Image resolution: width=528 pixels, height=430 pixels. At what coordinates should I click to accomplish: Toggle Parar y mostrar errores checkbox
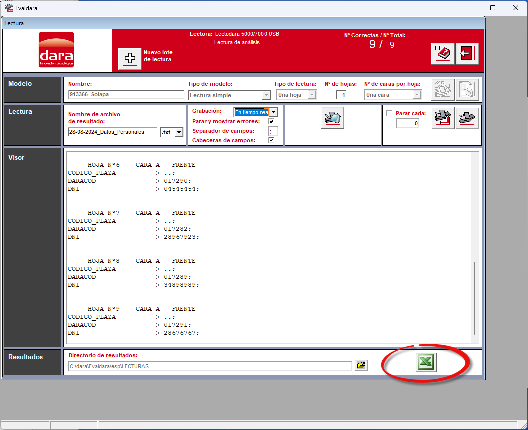point(271,121)
